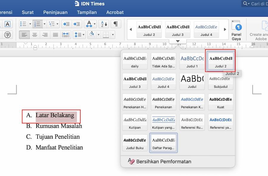This screenshot has height=176, width=268.
Task: Switch to the Peninjauan ribbon tab
Action: click(x=55, y=12)
